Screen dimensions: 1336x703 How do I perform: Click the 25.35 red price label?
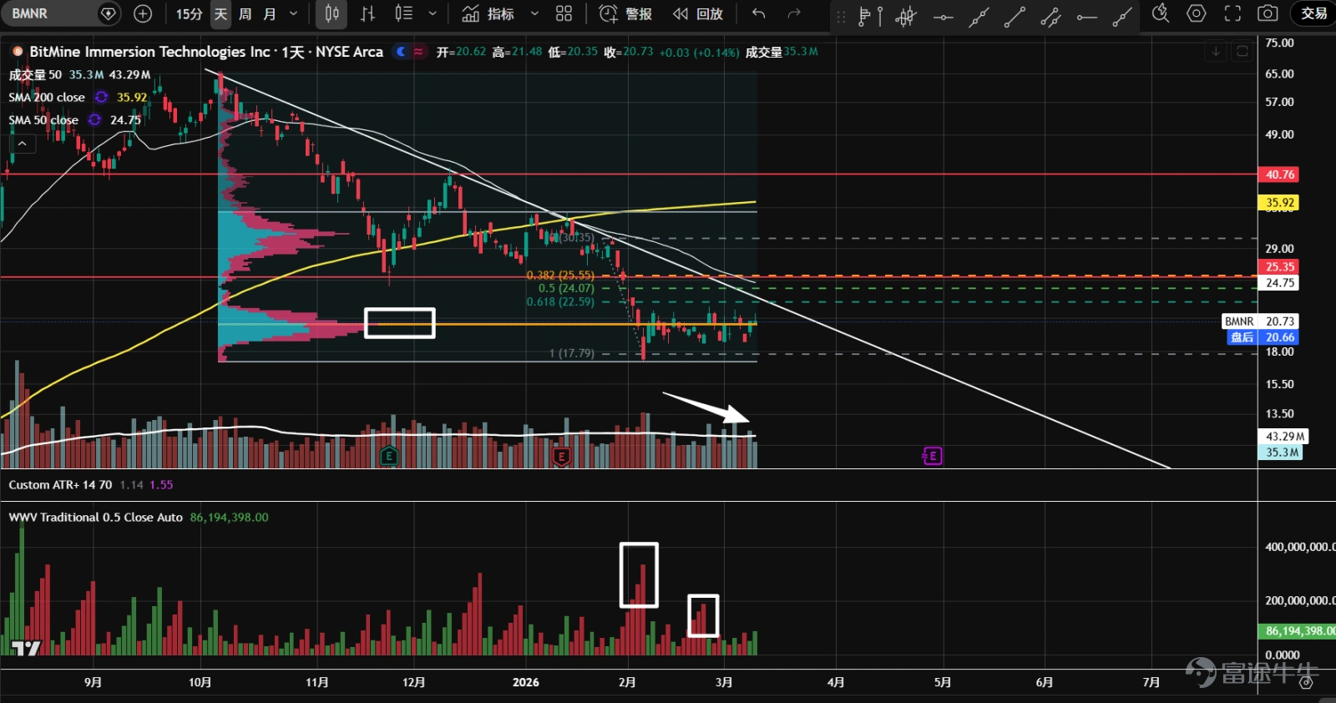[1279, 267]
